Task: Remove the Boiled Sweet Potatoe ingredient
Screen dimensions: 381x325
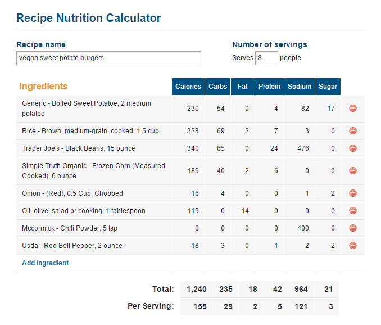Action: point(353,108)
